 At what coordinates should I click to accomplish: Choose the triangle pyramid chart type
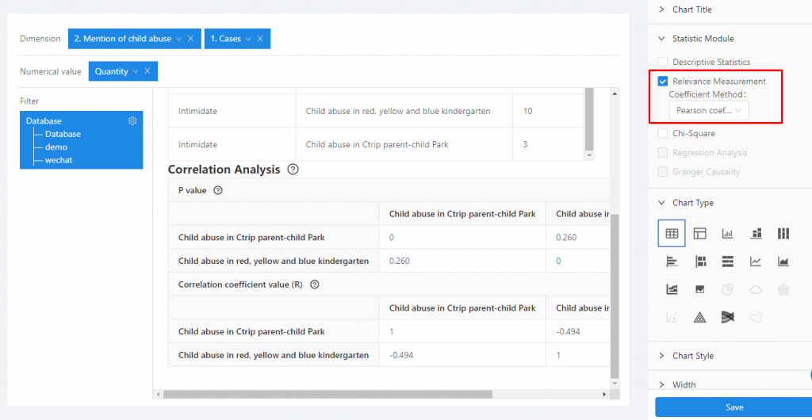point(700,317)
